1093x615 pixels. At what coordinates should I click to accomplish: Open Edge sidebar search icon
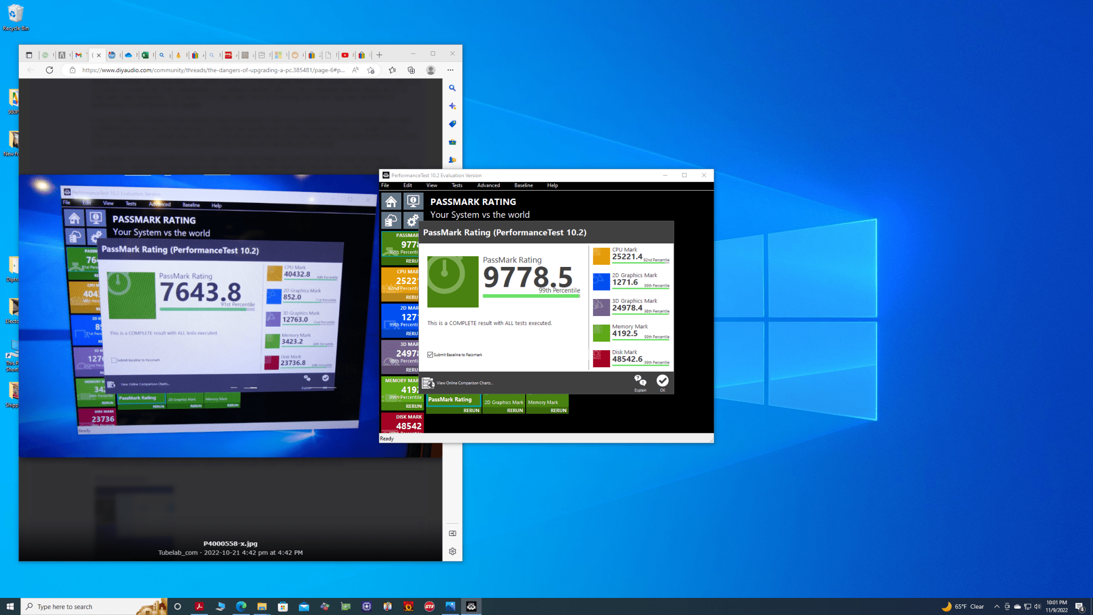tap(452, 88)
